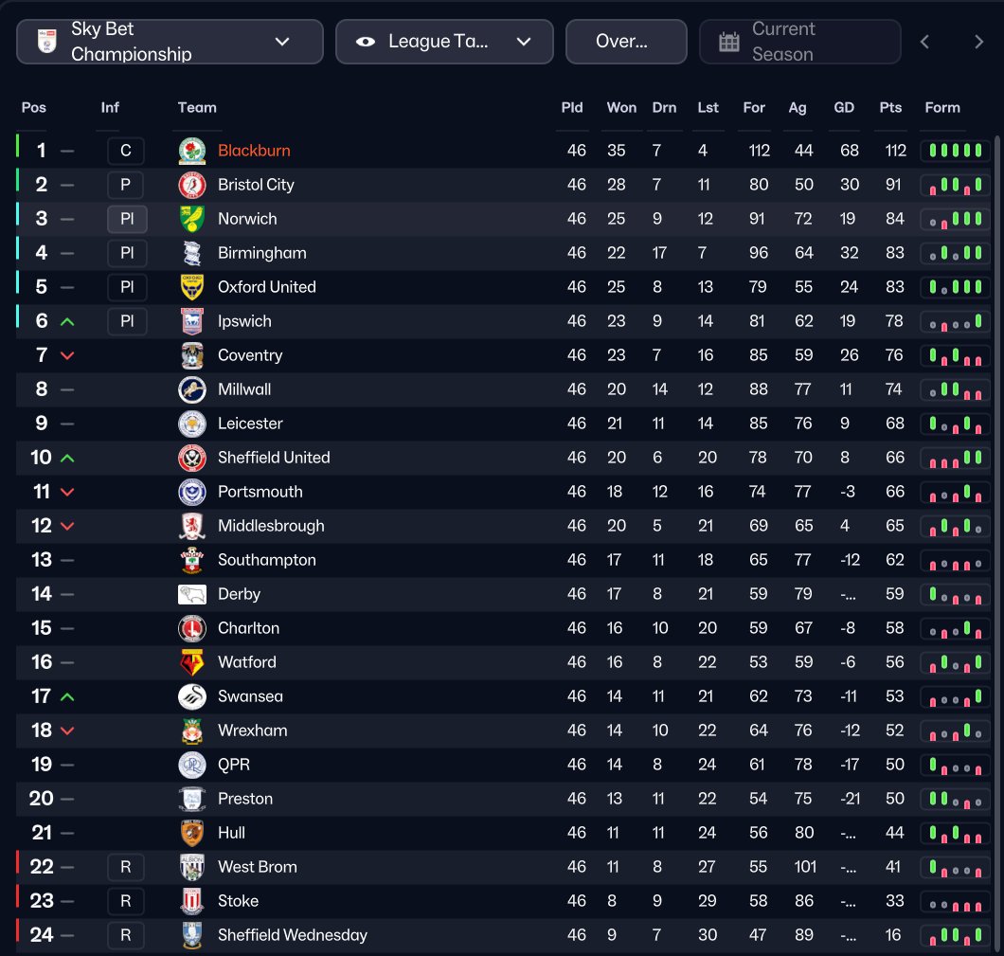The width and height of the screenshot is (1004, 956).
Task: Click Blackburn's form indicator bars
Action: 956,151
